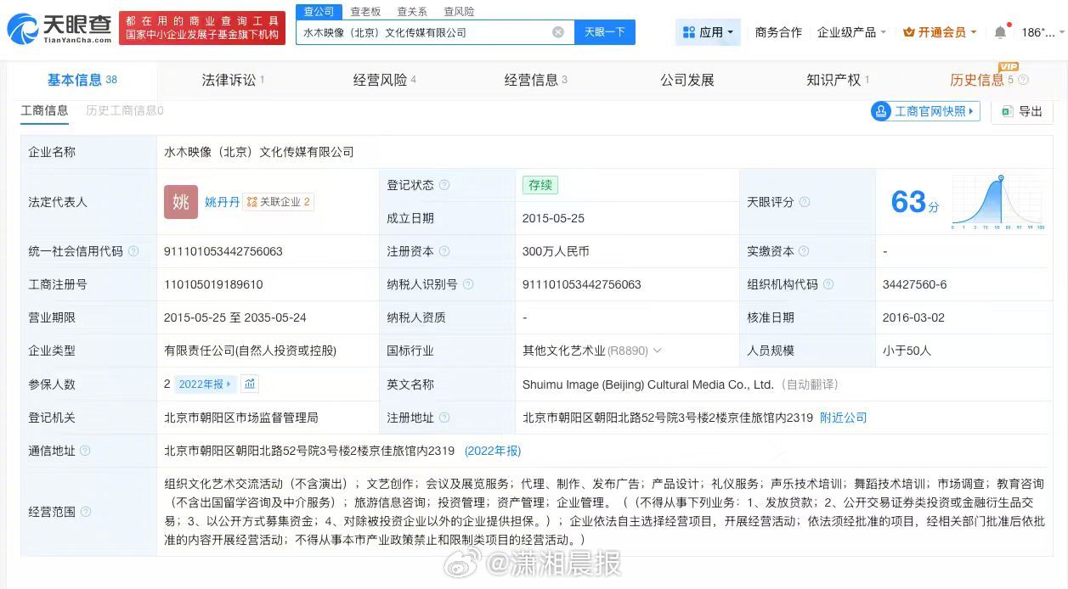Select the 查风险 search tab

459,11
